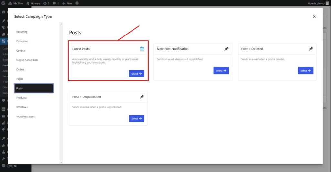Screen dimensions: 331x172
Task: Switch to the Recurring category
Action: (22, 32)
